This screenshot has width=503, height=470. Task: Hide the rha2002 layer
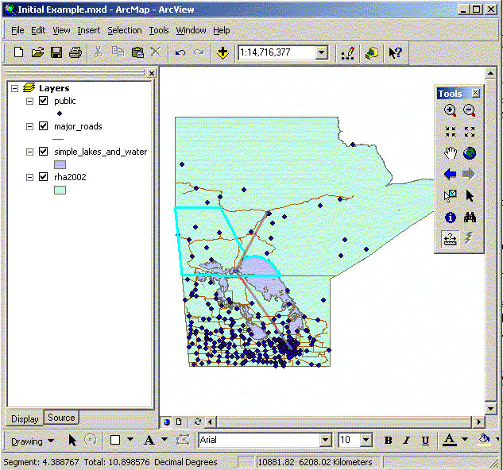click(x=44, y=177)
